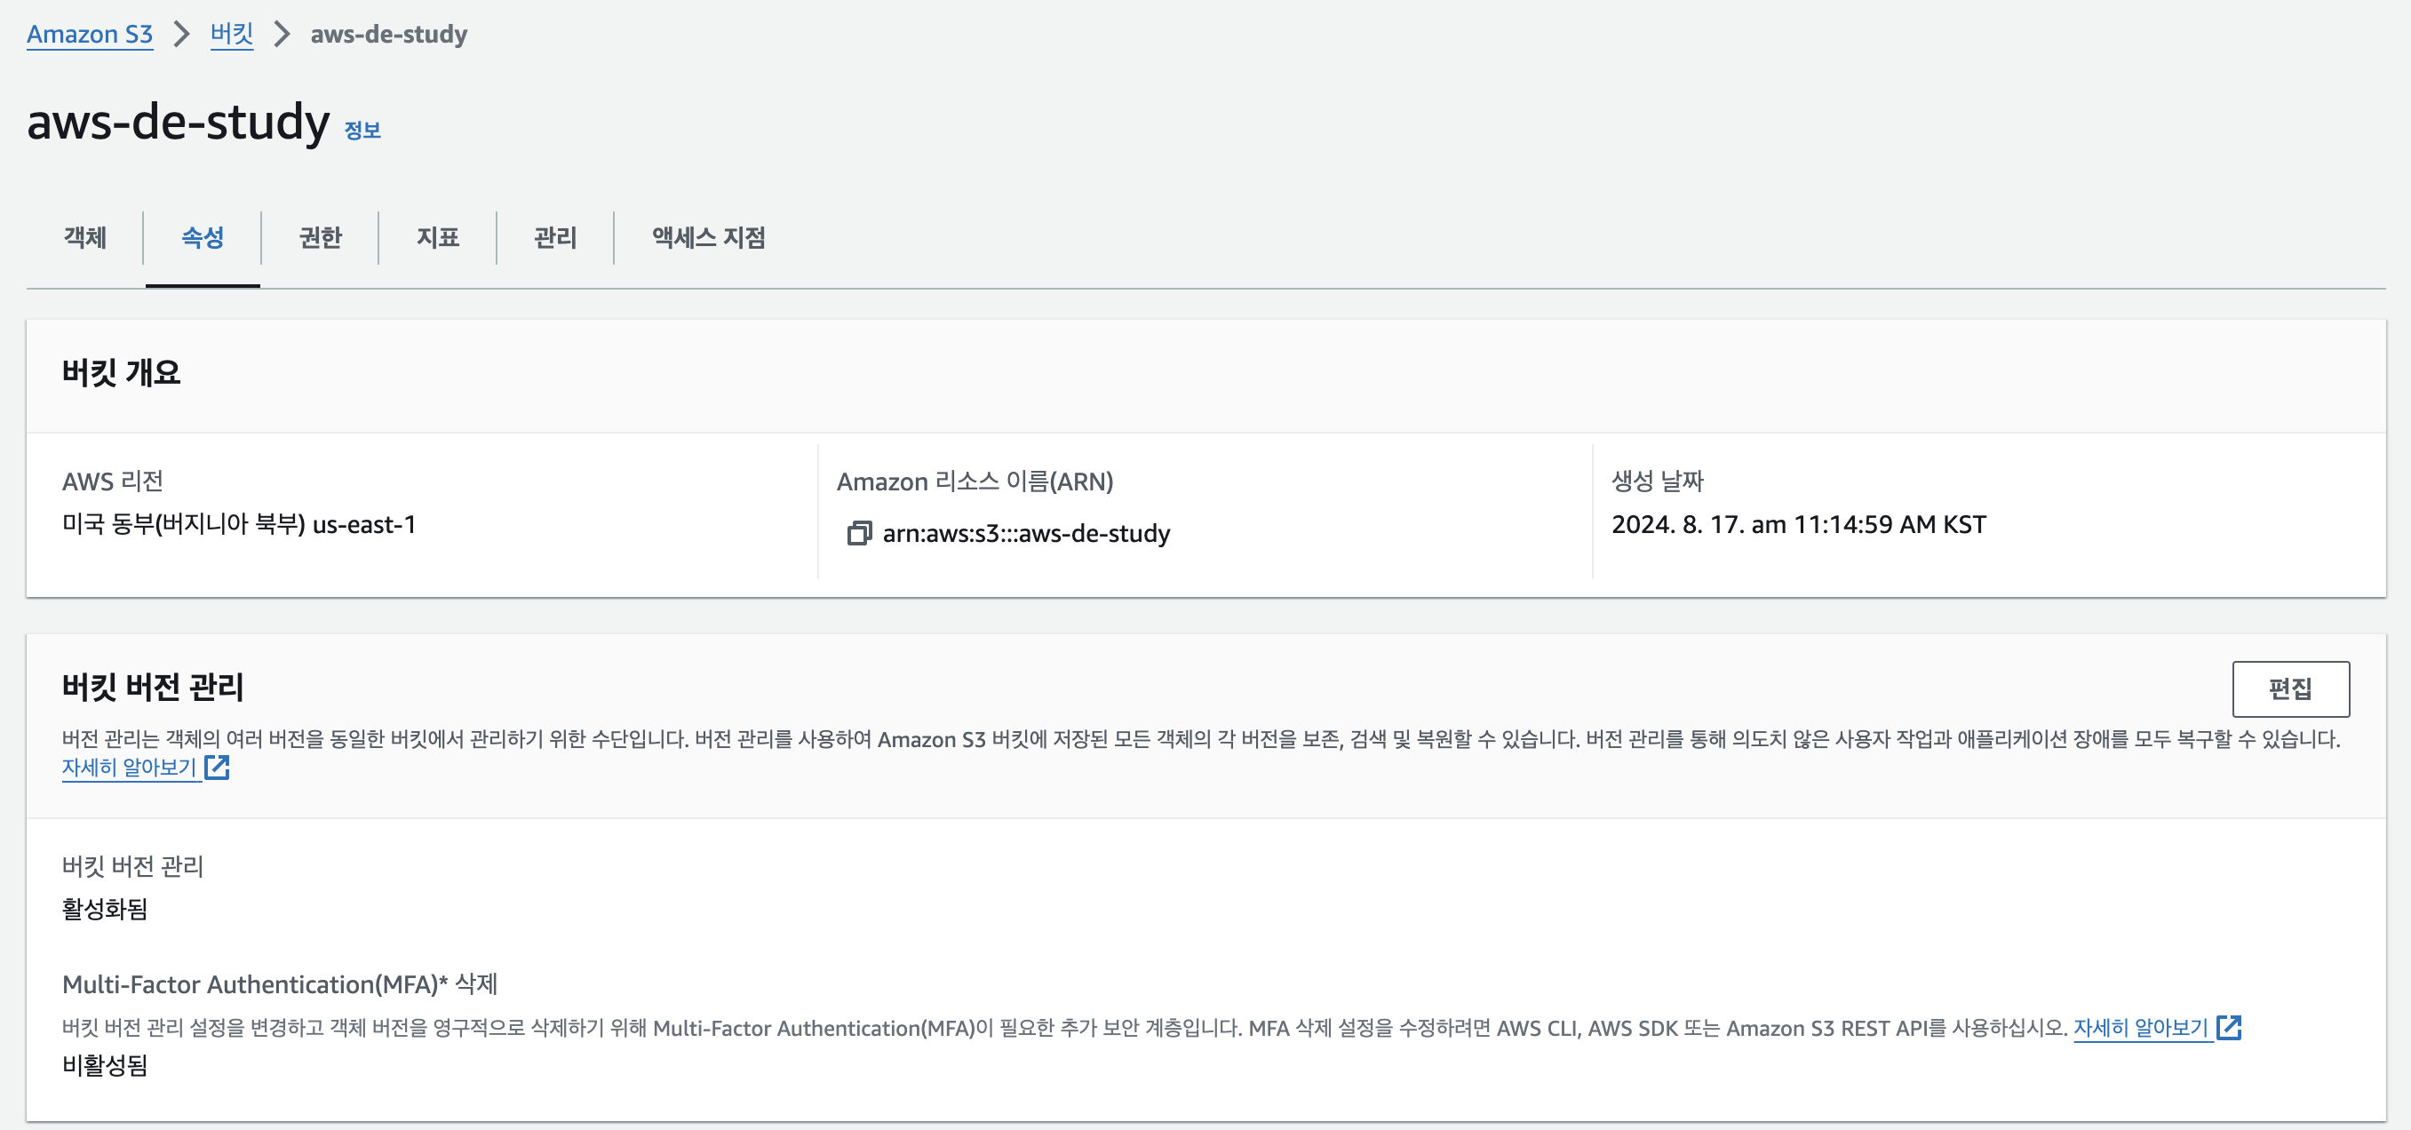Navigate to Amazon S3 via breadcrumb
Image resolution: width=2411 pixels, height=1130 pixels.
(90, 35)
